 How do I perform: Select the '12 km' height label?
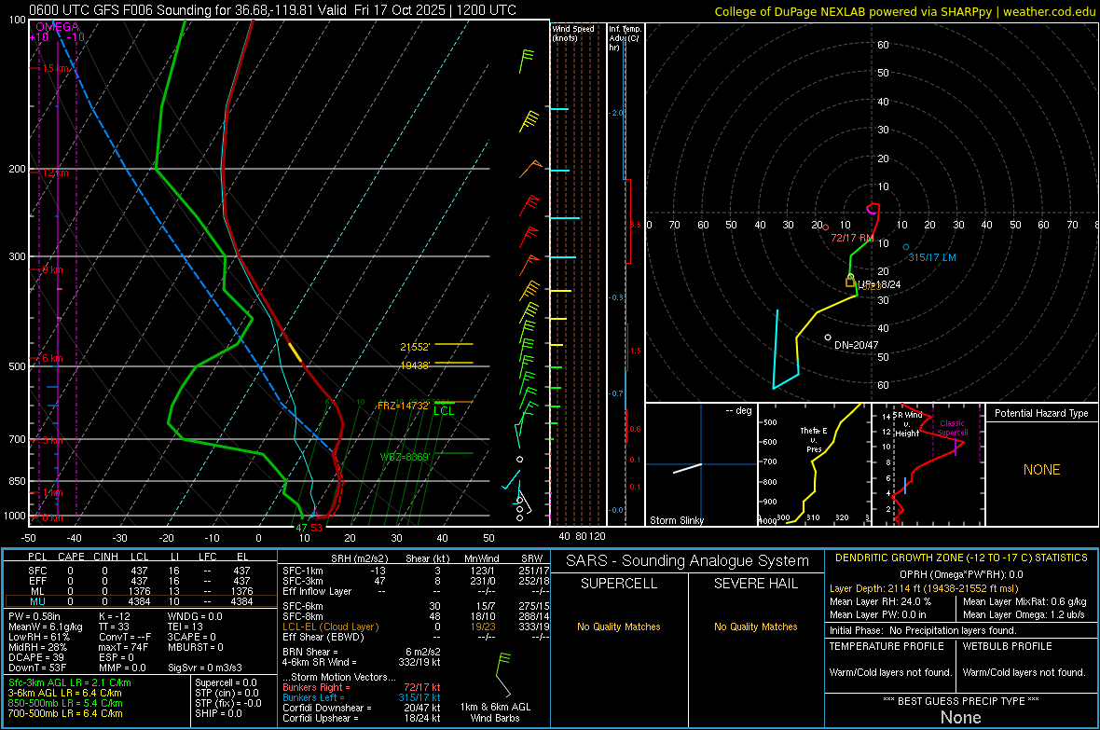[55, 172]
